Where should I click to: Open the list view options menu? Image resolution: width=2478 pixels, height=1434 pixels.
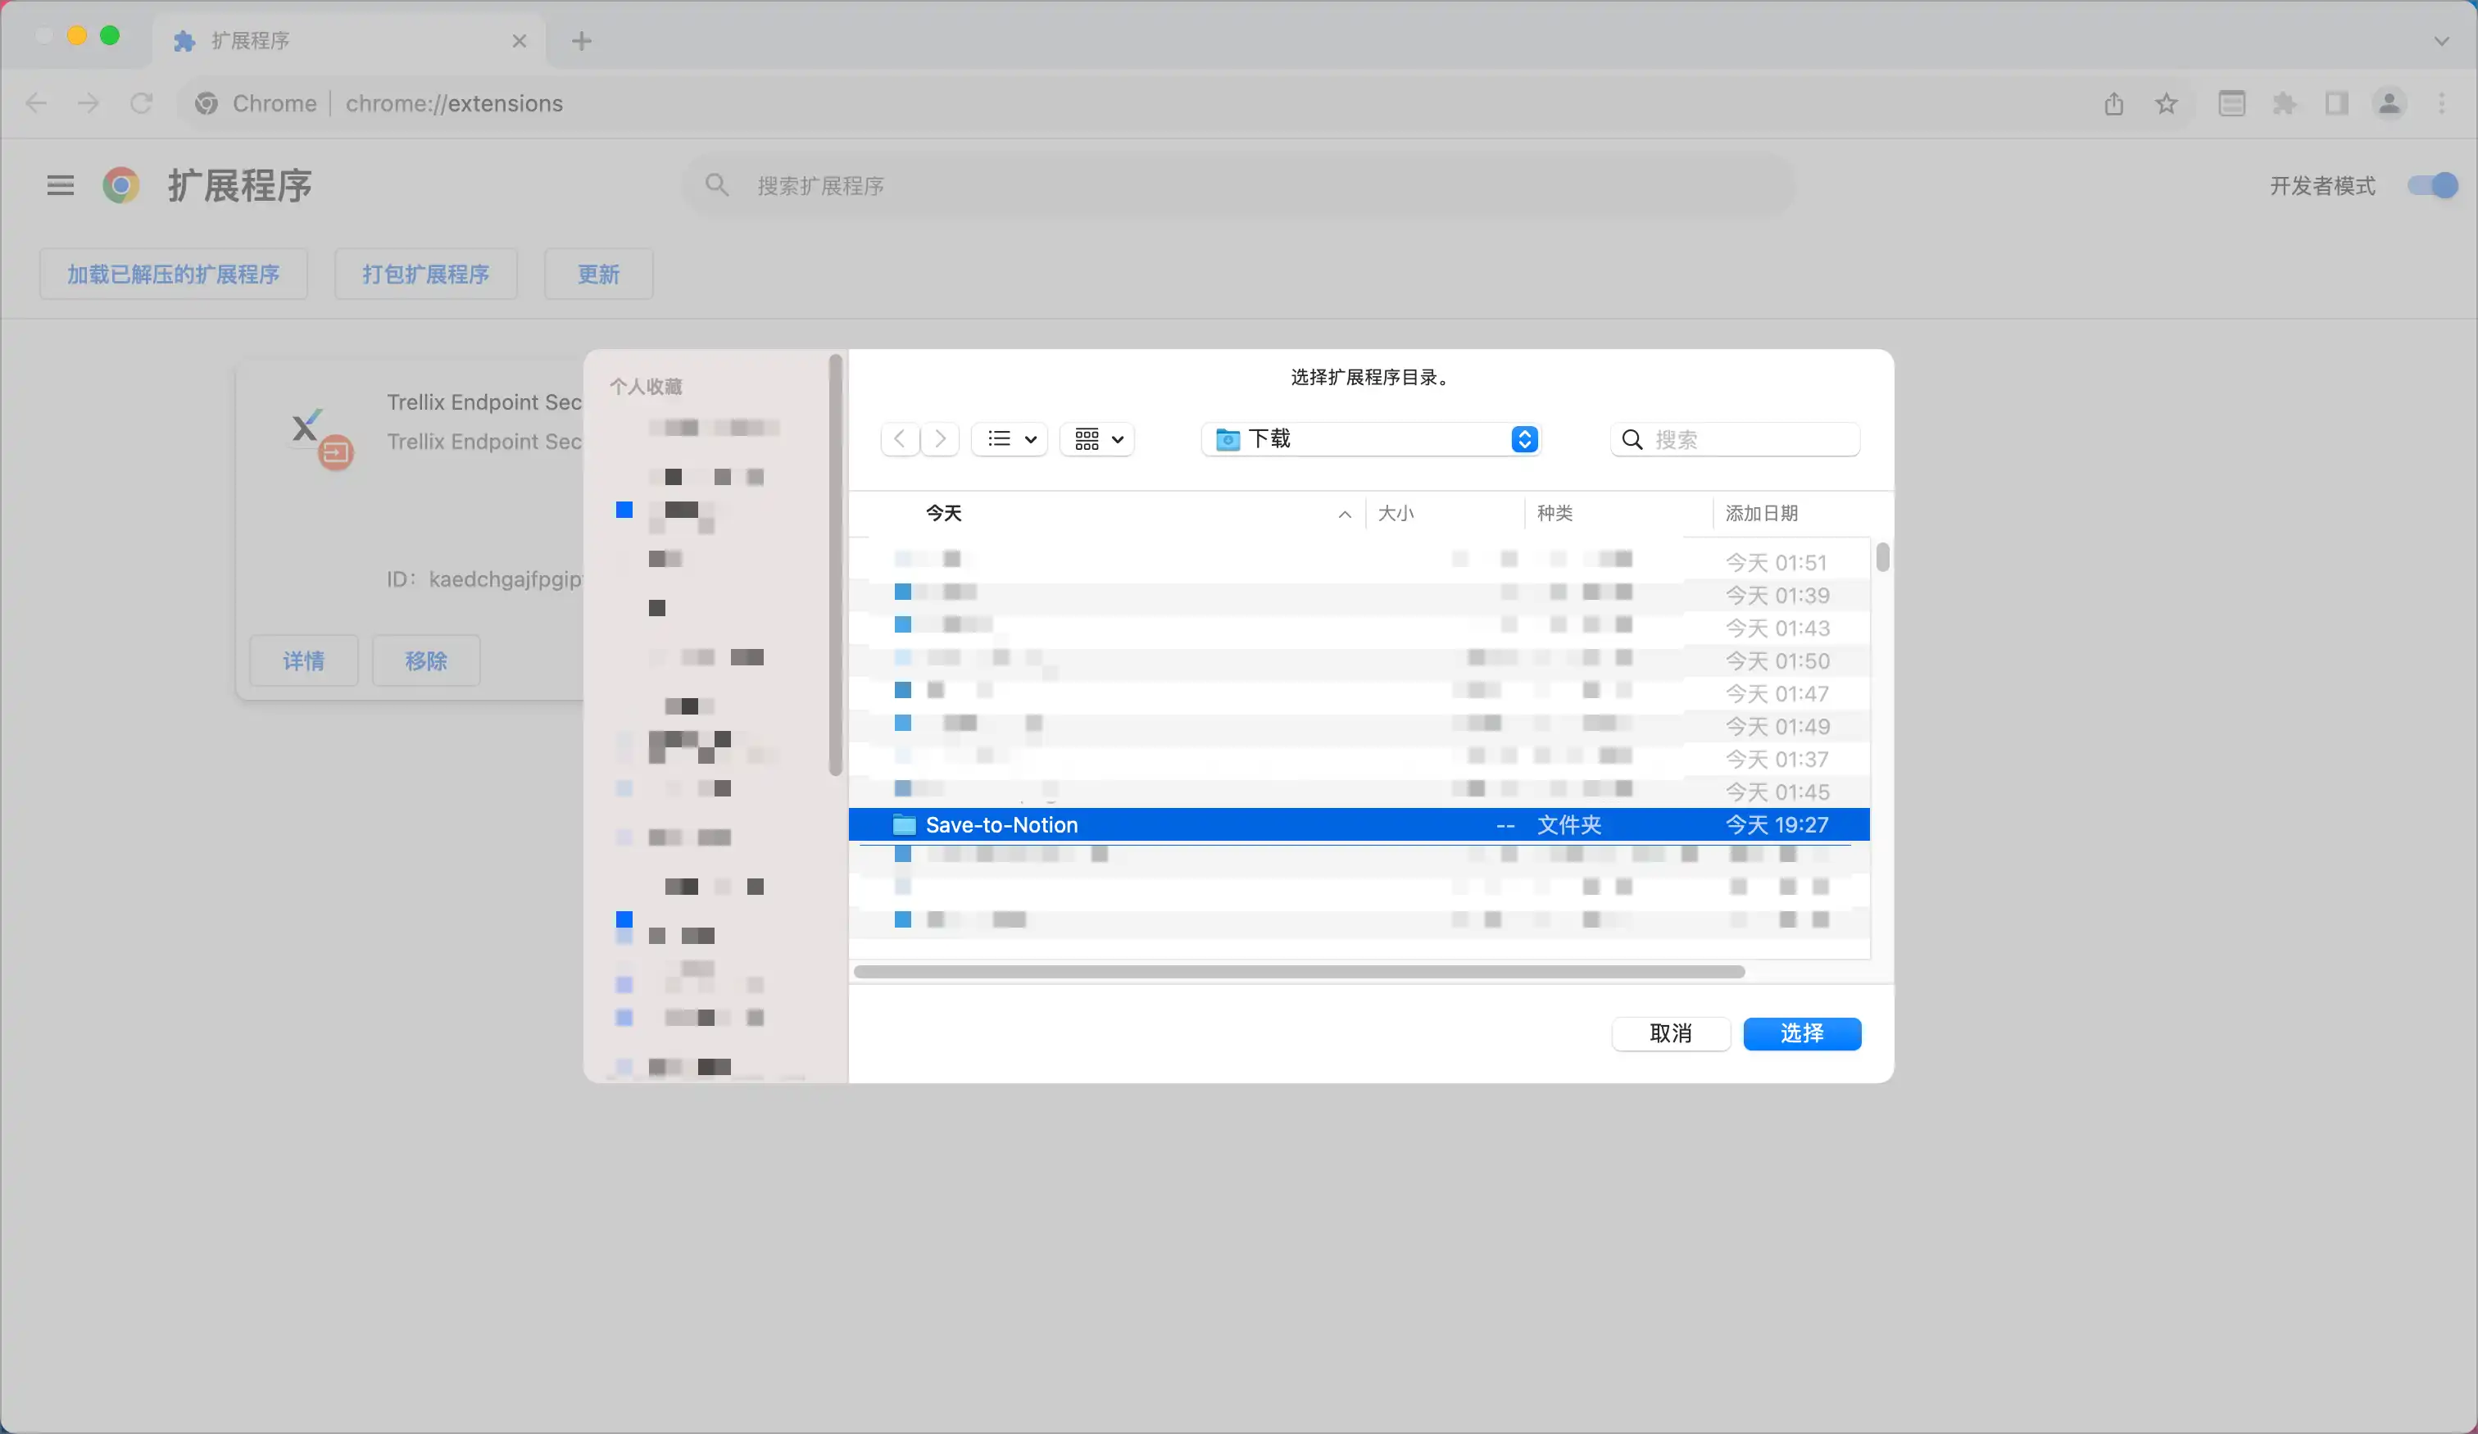point(1010,438)
